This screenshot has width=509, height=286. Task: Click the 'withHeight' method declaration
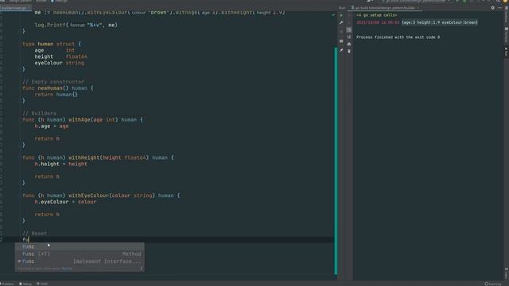(98, 157)
